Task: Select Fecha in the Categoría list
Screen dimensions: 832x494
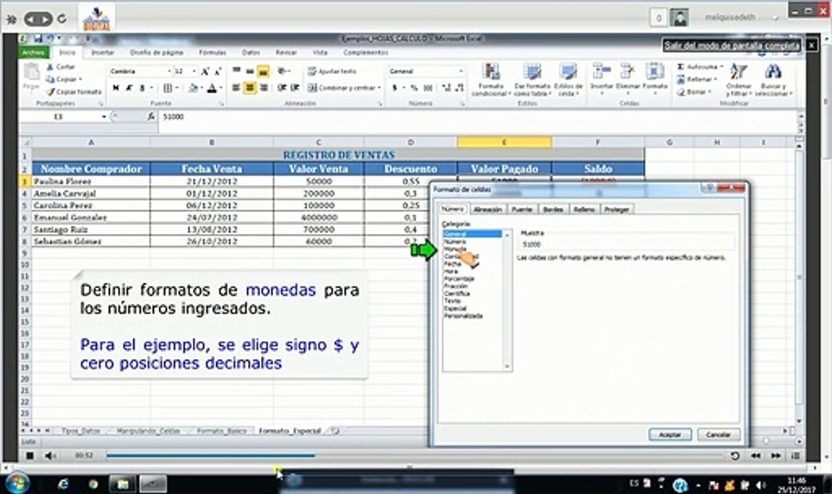Action: [452, 264]
